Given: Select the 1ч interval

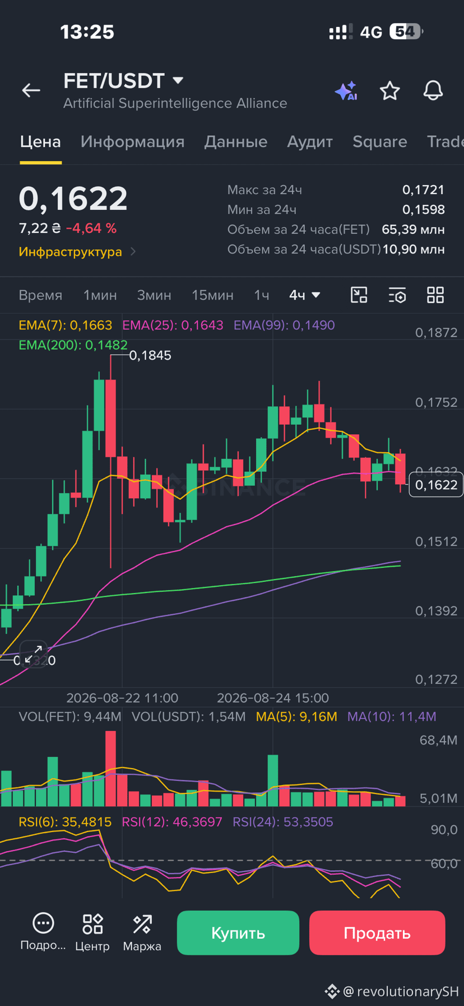Looking at the screenshot, I should [x=262, y=295].
